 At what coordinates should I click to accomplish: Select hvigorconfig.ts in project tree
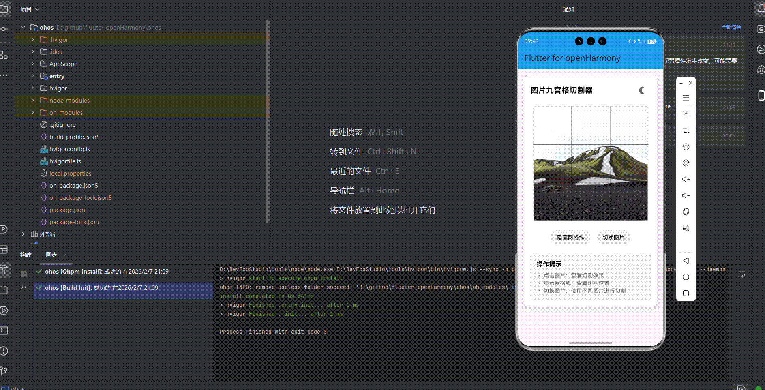point(70,149)
